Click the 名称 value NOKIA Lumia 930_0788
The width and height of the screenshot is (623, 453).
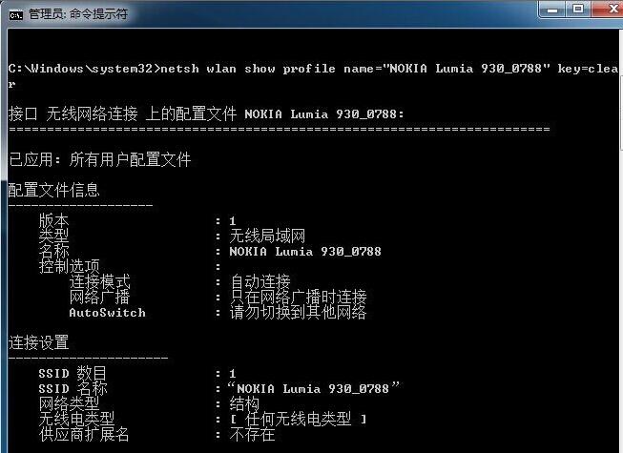305,252
